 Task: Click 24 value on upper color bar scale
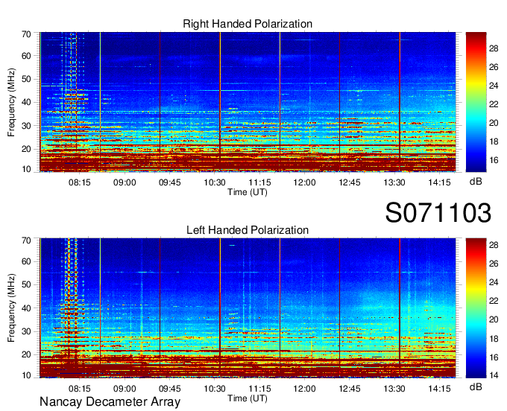pyautogui.click(x=494, y=86)
